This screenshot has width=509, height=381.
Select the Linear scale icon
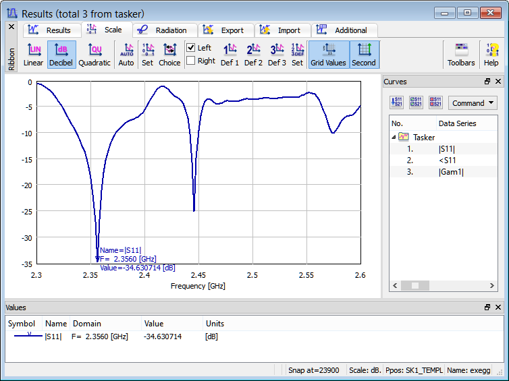33,54
